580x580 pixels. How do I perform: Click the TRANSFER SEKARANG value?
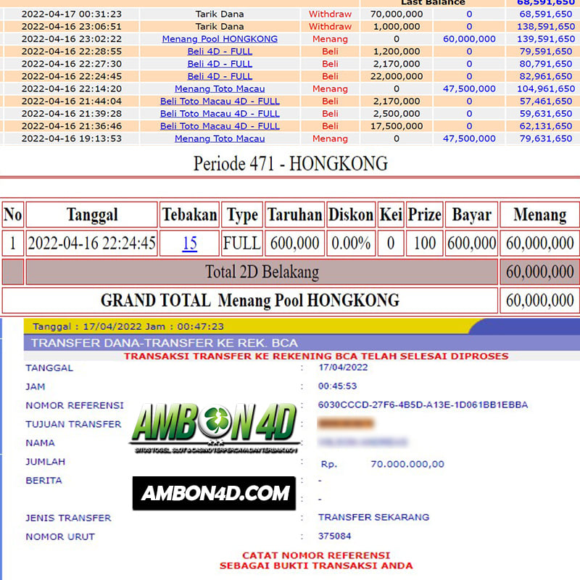pyautogui.click(x=373, y=517)
